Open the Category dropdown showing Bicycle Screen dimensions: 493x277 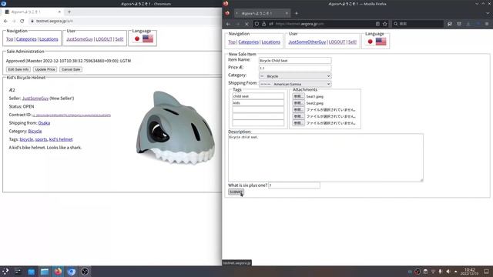pos(295,76)
